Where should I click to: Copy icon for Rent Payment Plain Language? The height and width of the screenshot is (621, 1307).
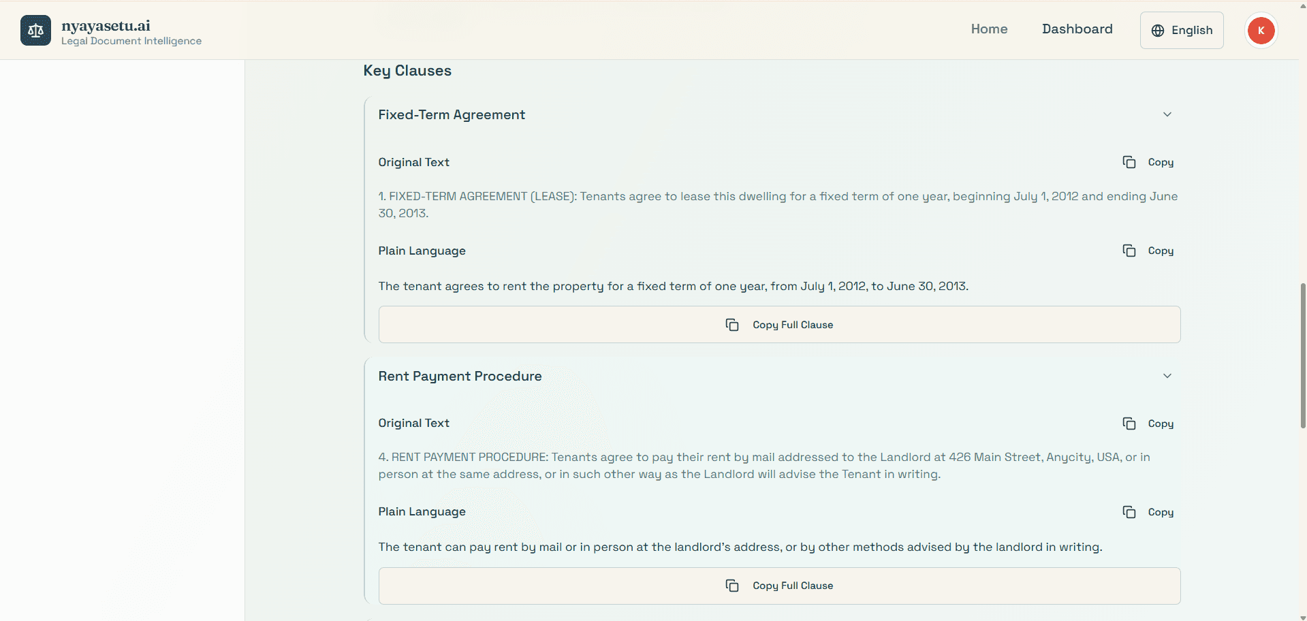[x=1129, y=512]
